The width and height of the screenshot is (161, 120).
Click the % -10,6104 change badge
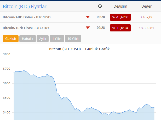[120, 28]
